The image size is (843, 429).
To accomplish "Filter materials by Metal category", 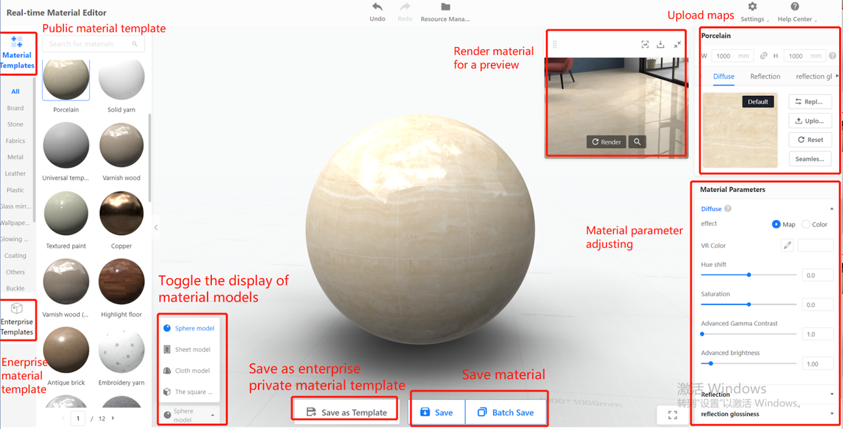I will coord(15,157).
